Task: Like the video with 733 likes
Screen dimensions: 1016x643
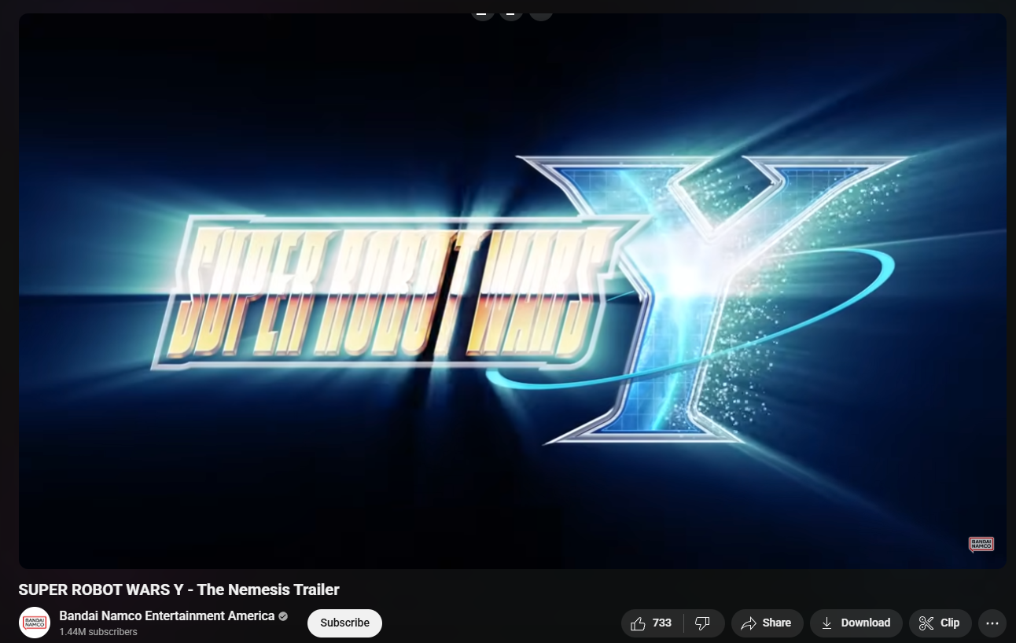Action: 652,623
